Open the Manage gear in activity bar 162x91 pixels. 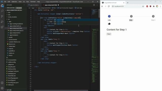[x=2, y=88]
